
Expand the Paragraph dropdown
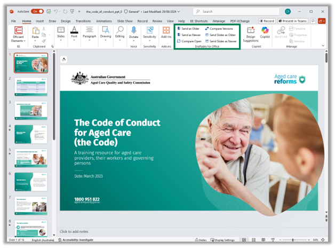coord(89,40)
